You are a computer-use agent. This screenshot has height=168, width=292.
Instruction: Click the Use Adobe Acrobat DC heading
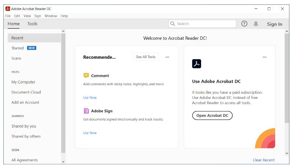(x=216, y=81)
